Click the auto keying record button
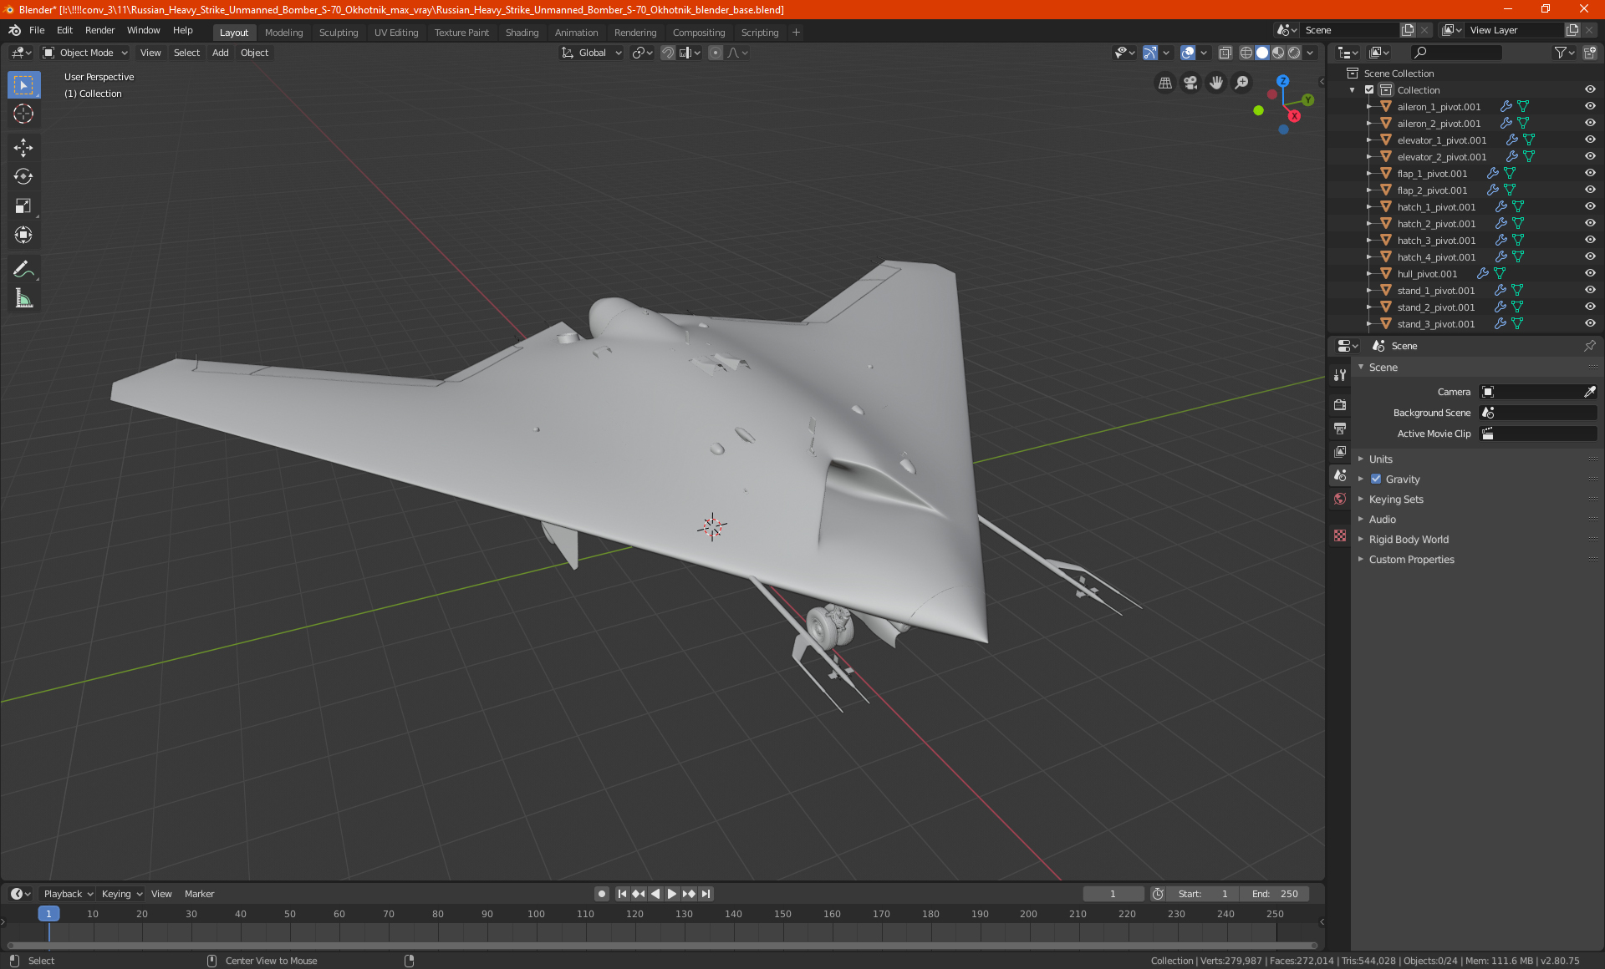 [601, 894]
